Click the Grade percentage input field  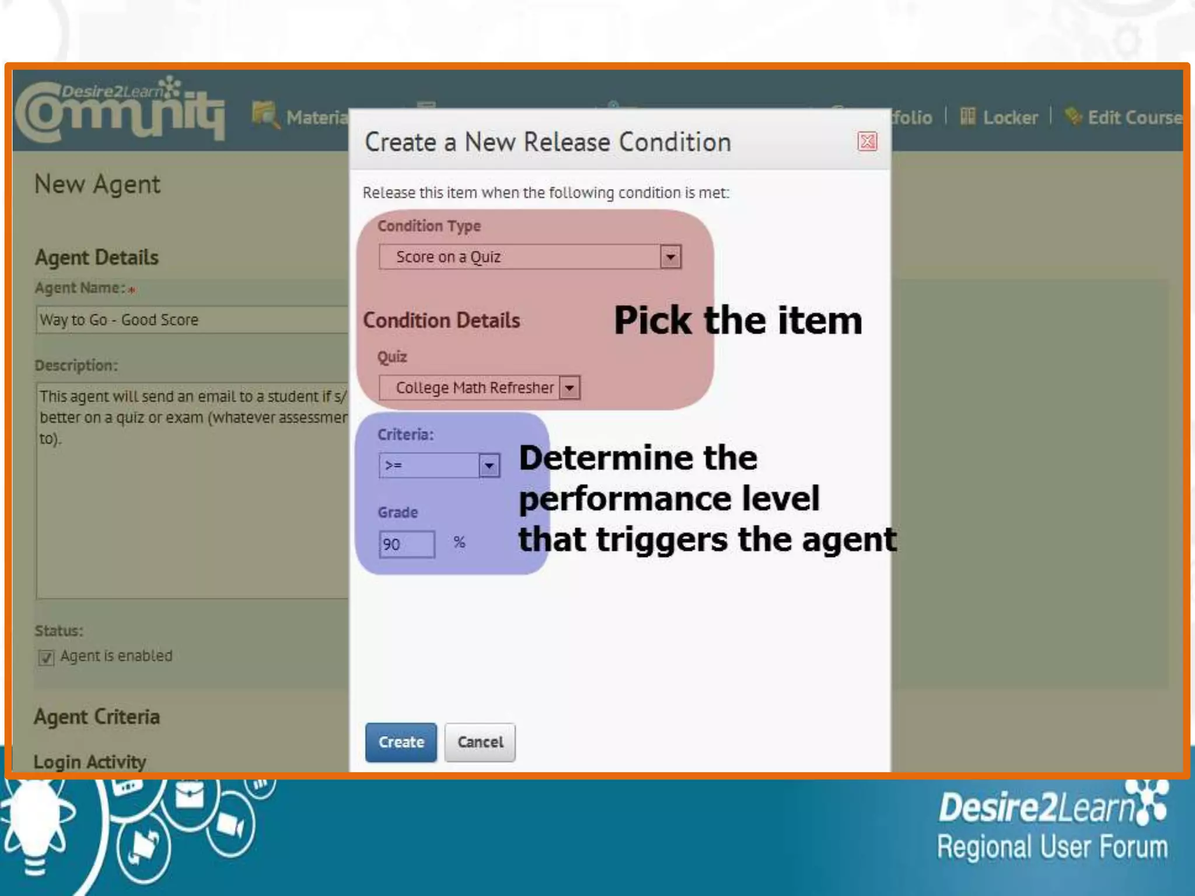point(407,544)
